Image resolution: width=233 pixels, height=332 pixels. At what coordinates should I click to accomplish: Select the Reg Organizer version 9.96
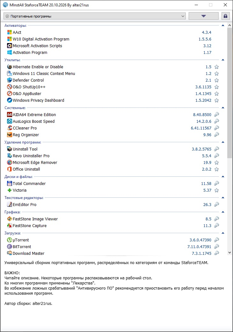click(207, 135)
